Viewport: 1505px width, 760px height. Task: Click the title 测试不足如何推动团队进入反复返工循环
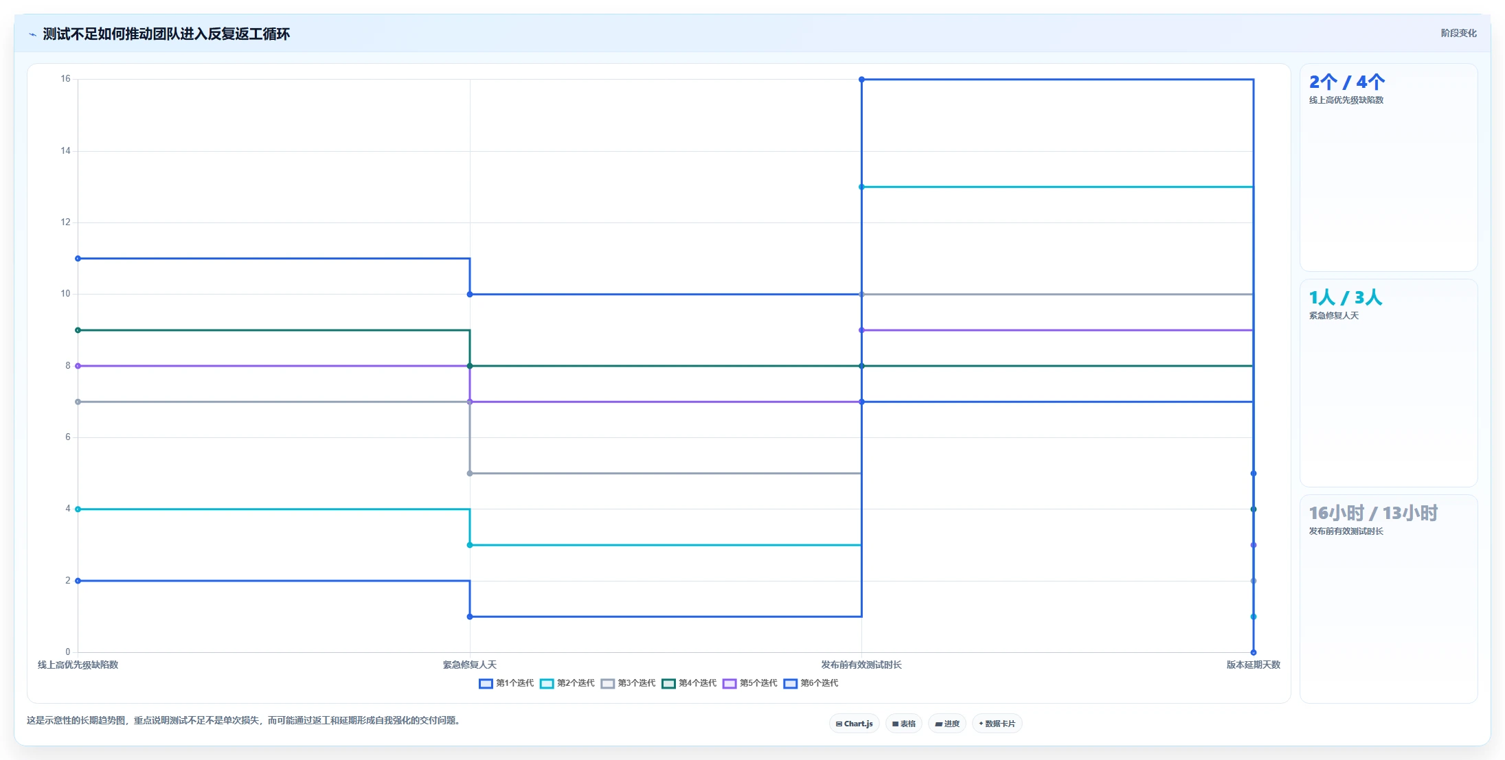point(166,34)
